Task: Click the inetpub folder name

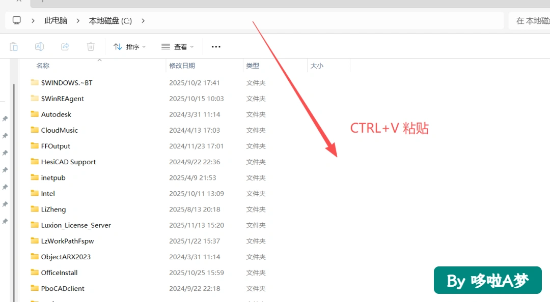Action: click(x=53, y=177)
